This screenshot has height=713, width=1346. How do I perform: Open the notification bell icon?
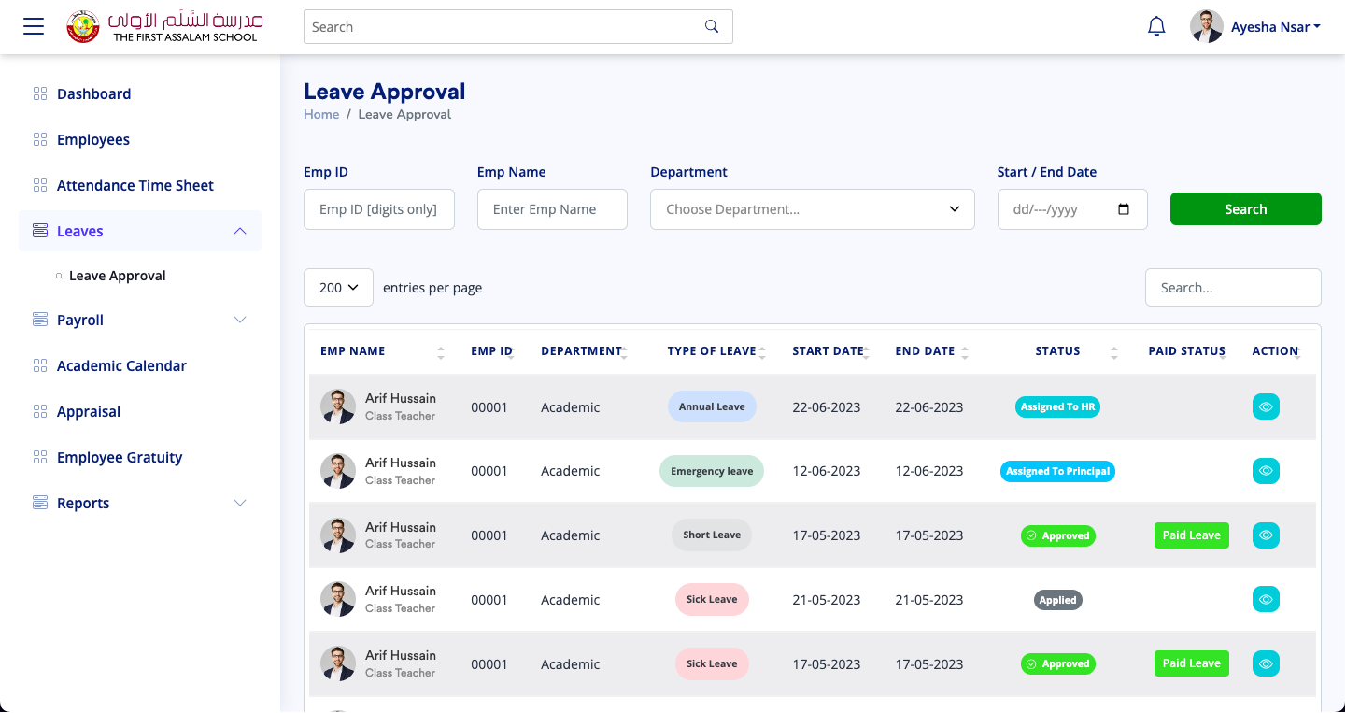(x=1156, y=25)
